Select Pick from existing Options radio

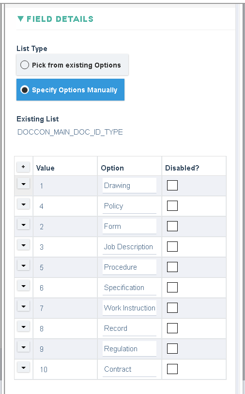click(25, 65)
